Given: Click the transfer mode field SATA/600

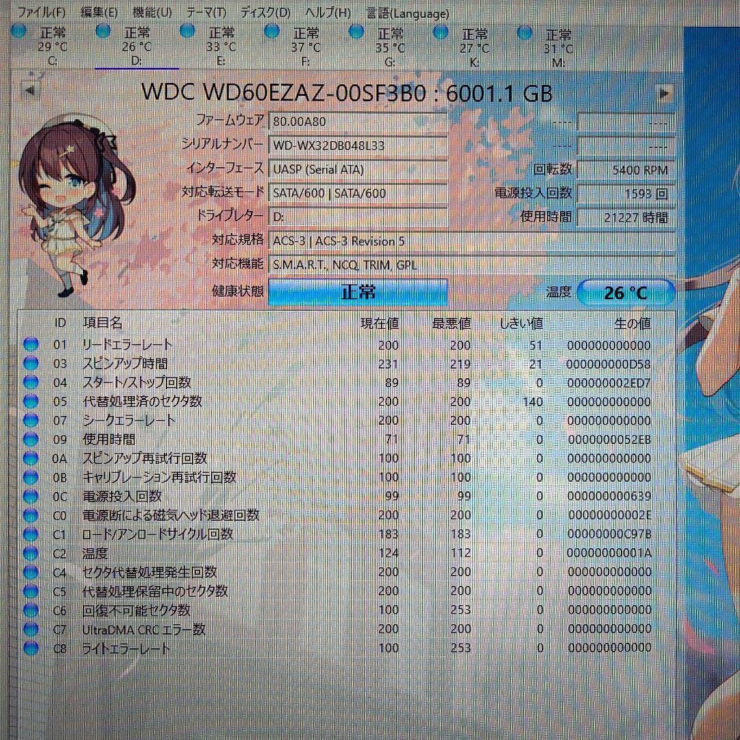Looking at the screenshot, I should point(358,193).
